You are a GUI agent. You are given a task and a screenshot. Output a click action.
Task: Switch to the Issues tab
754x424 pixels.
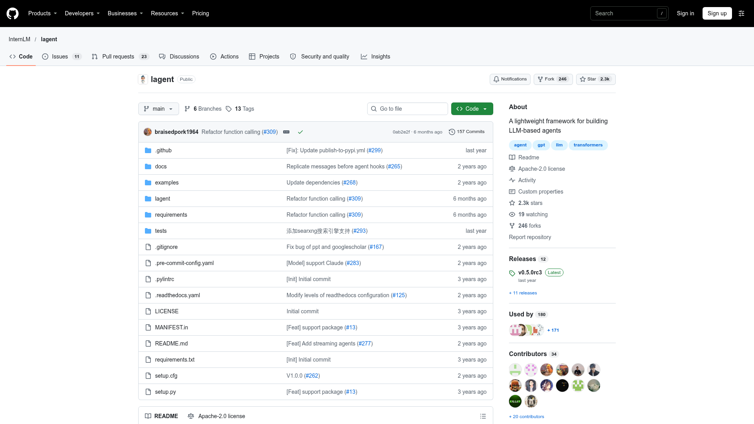62,57
